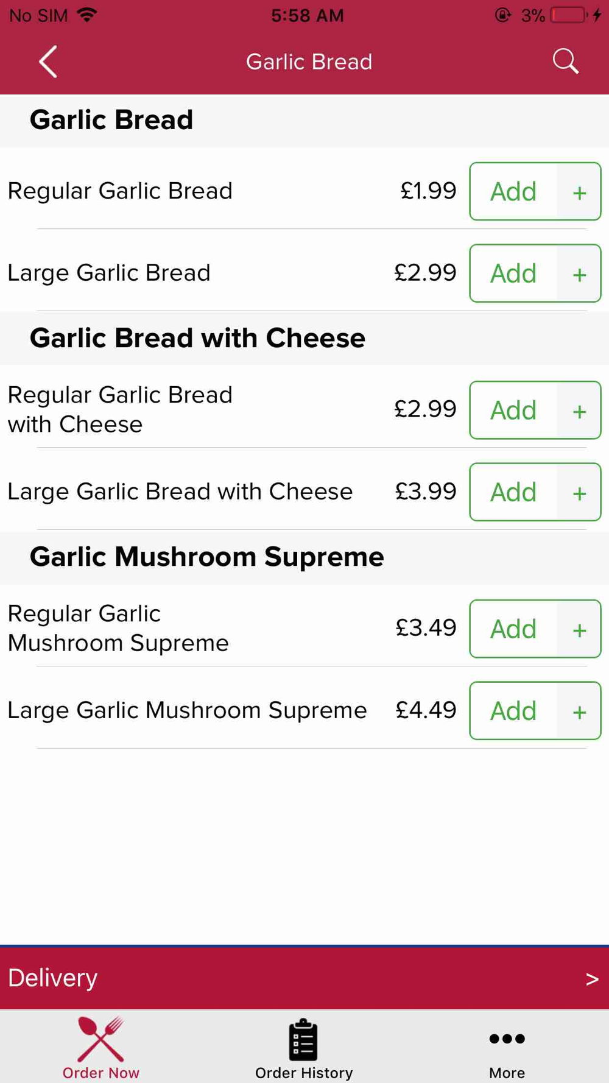Open the search magnifier icon
The width and height of the screenshot is (609, 1083).
(x=565, y=62)
